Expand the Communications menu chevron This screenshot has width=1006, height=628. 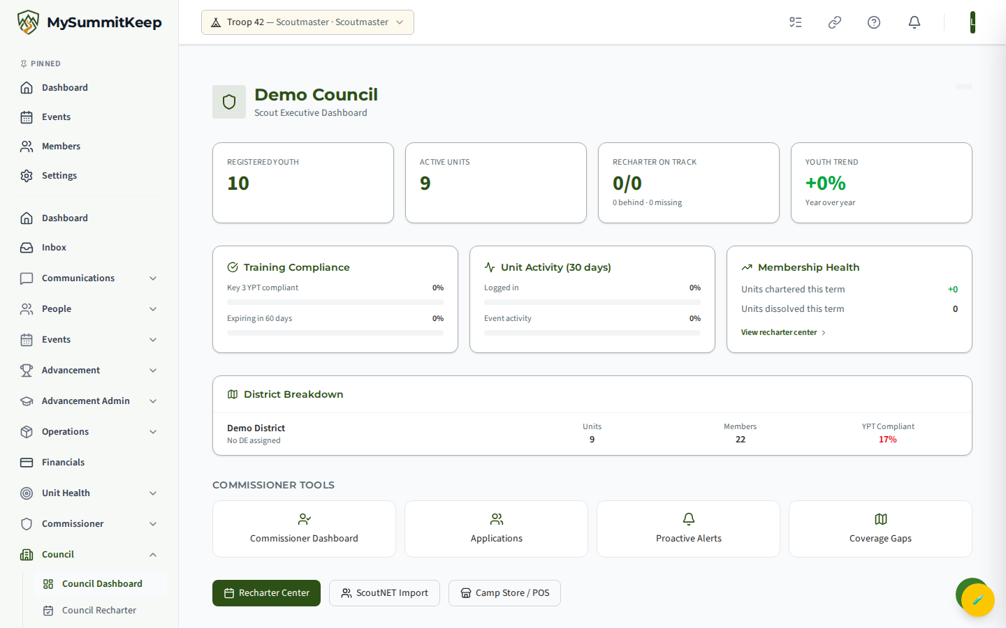pyautogui.click(x=153, y=278)
